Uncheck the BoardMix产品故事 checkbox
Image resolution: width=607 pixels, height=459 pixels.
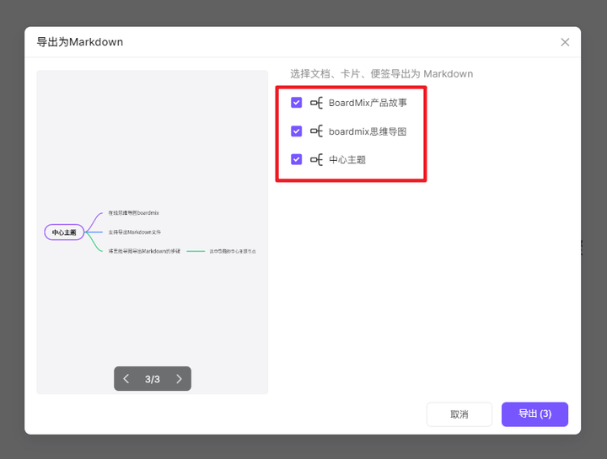(x=296, y=103)
